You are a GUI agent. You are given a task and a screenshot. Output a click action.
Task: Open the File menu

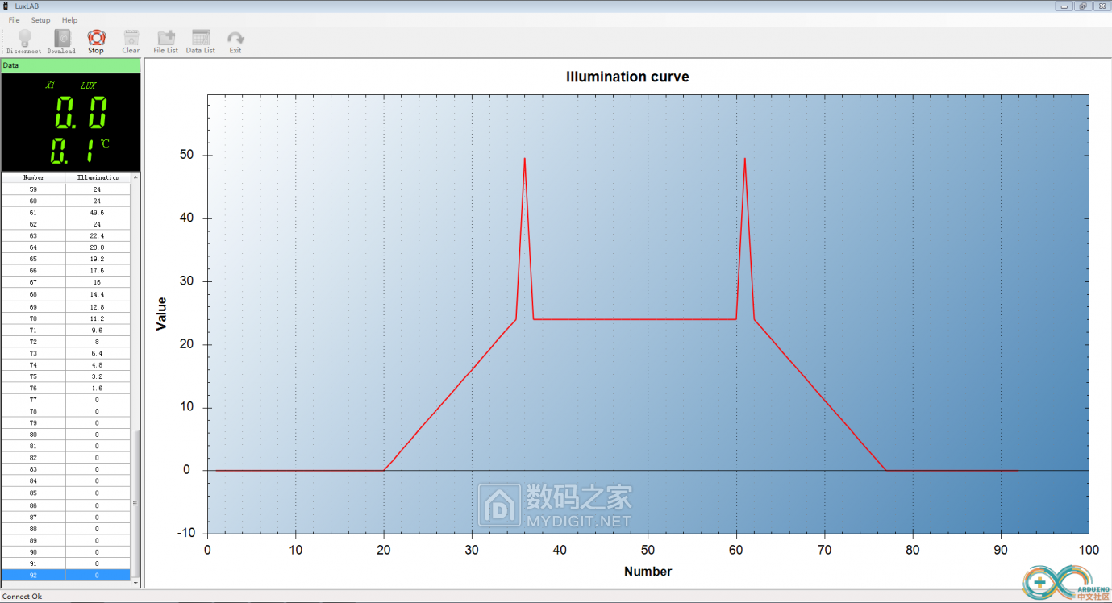(x=15, y=20)
